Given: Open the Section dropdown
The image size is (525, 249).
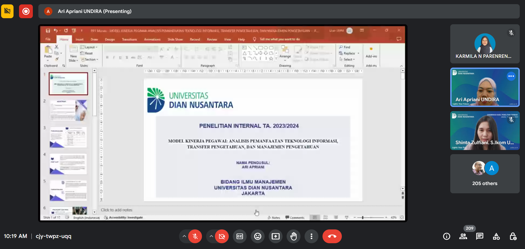Looking at the screenshot, I should point(90,59).
